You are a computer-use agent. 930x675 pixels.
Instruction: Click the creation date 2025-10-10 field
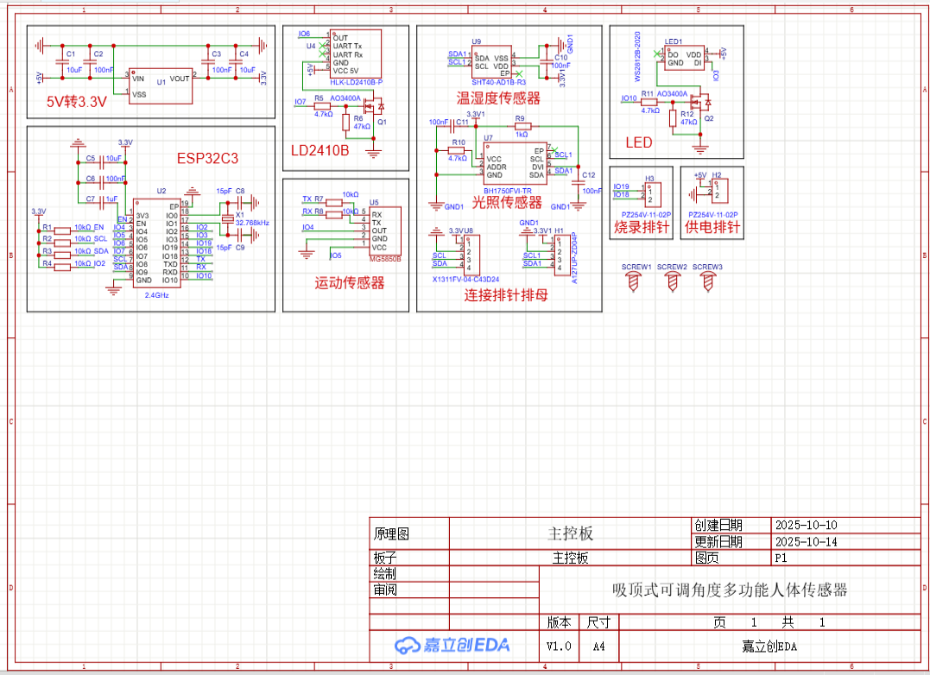(x=805, y=525)
